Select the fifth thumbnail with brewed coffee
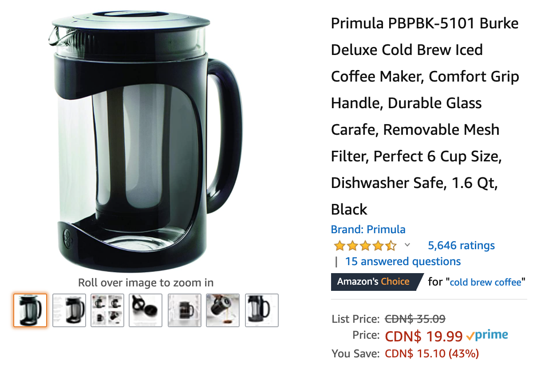Image resolution: width=537 pixels, height=368 pixels. [x=185, y=310]
